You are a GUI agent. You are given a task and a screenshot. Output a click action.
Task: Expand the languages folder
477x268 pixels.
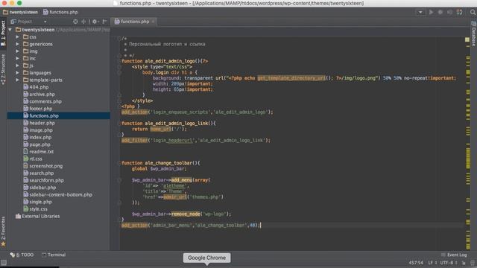coord(18,73)
